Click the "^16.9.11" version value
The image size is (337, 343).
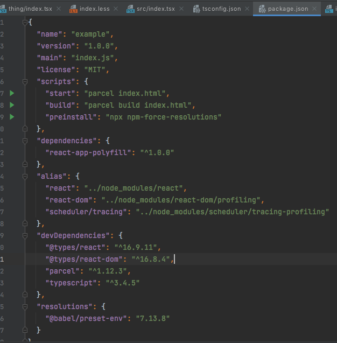tap(136, 247)
